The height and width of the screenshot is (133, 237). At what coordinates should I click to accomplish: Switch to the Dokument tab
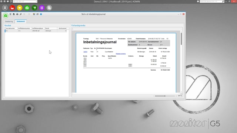[21, 21]
